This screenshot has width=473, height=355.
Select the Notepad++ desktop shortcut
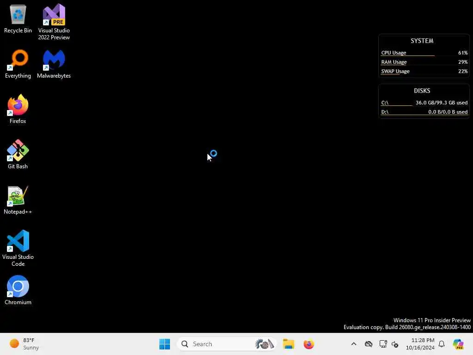point(18,200)
